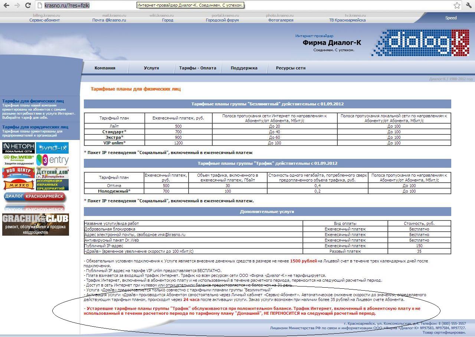
Task: Click the browser forward arrow
Action: click(17, 6)
